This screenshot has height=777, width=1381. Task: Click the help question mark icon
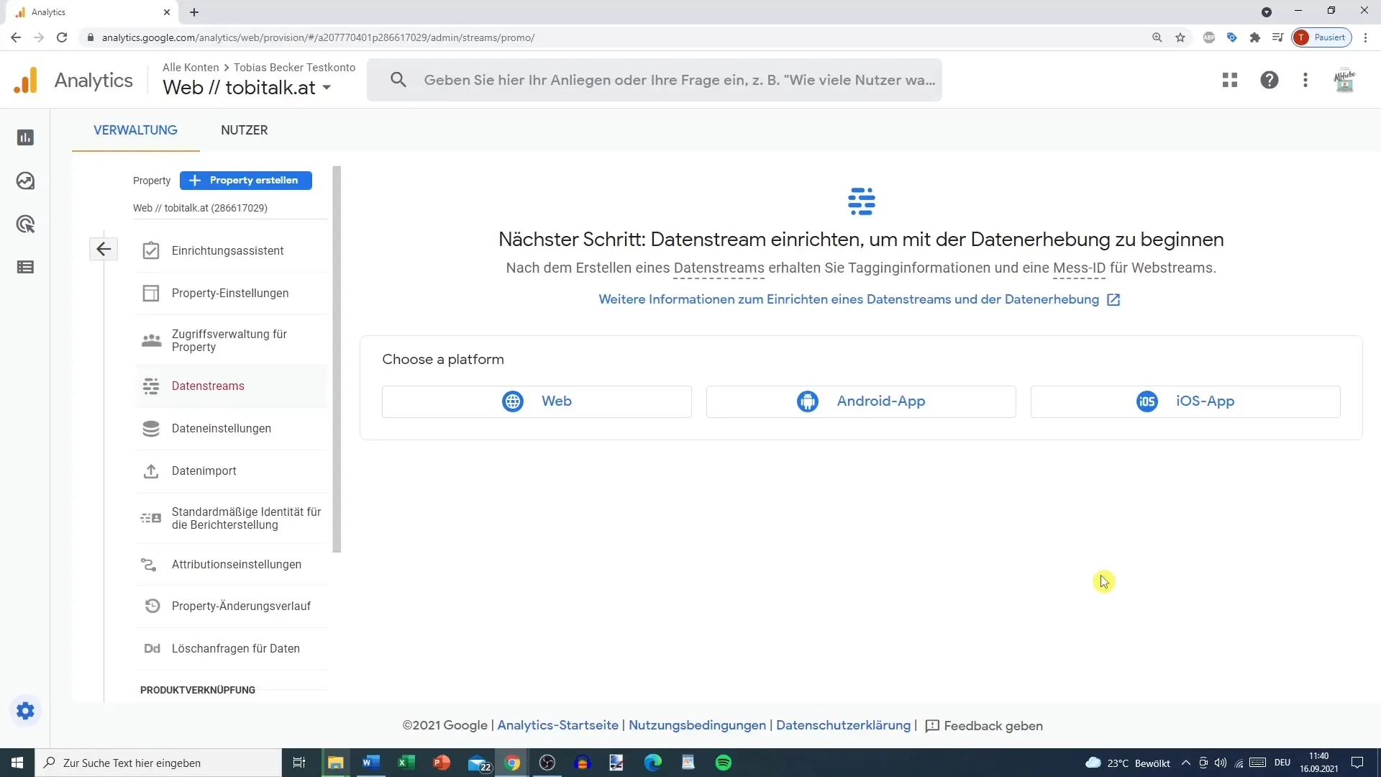coord(1269,80)
